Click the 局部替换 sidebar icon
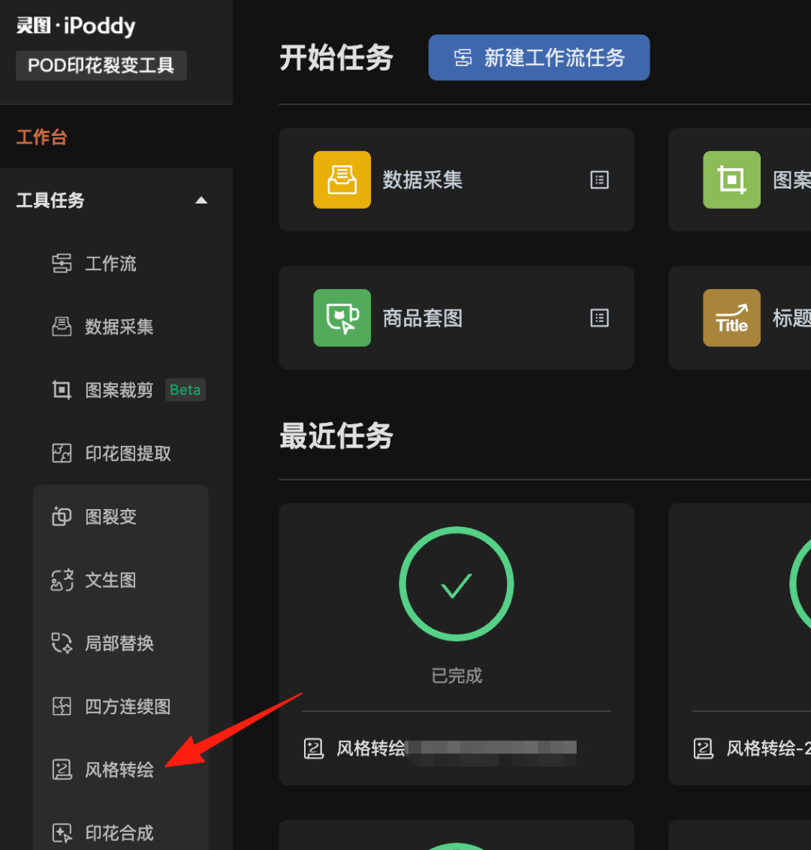The width and height of the screenshot is (811, 850). [x=62, y=644]
